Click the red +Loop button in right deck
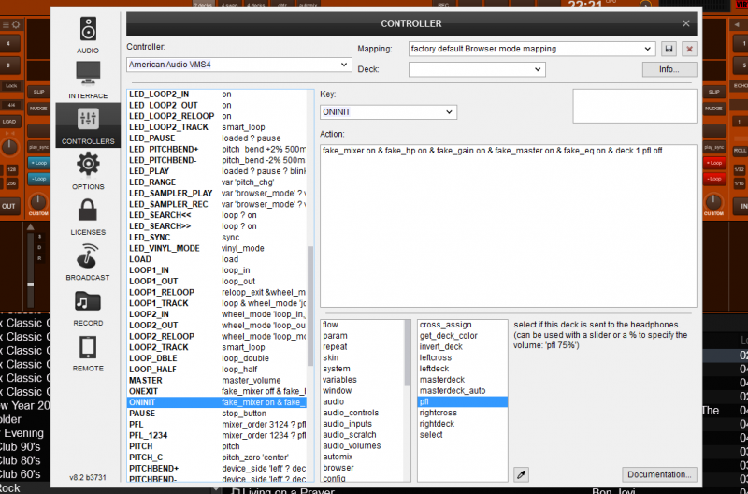This screenshot has width=748, height=494. click(714, 163)
